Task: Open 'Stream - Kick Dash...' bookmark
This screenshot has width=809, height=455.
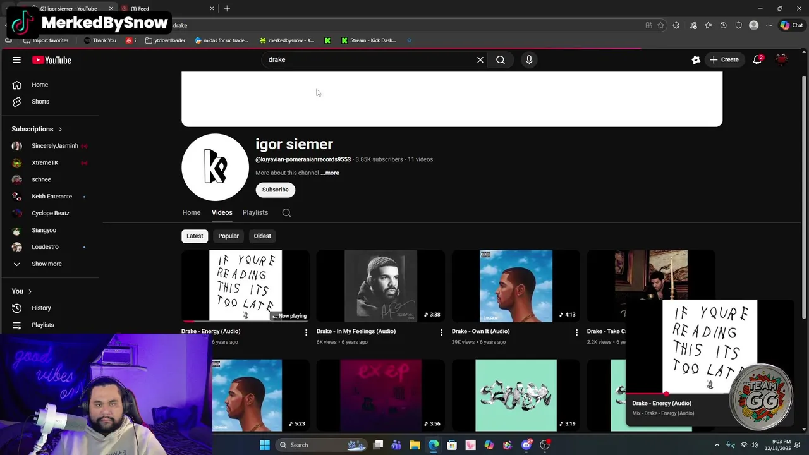Action: (x=368, y=40)
